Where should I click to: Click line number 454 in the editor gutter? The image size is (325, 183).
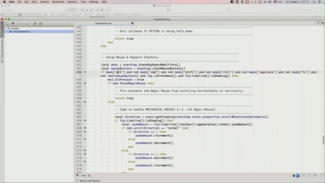(79, 72)
